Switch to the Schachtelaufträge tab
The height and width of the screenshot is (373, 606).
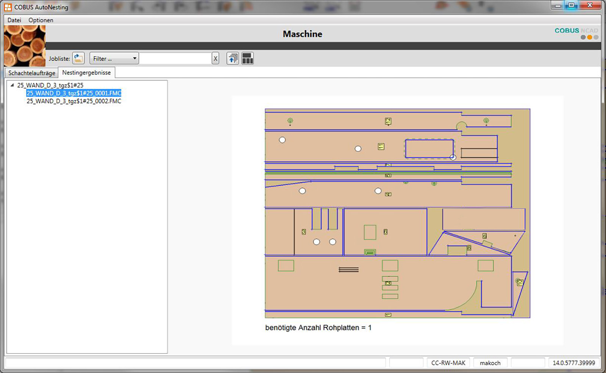pos(32,73)
